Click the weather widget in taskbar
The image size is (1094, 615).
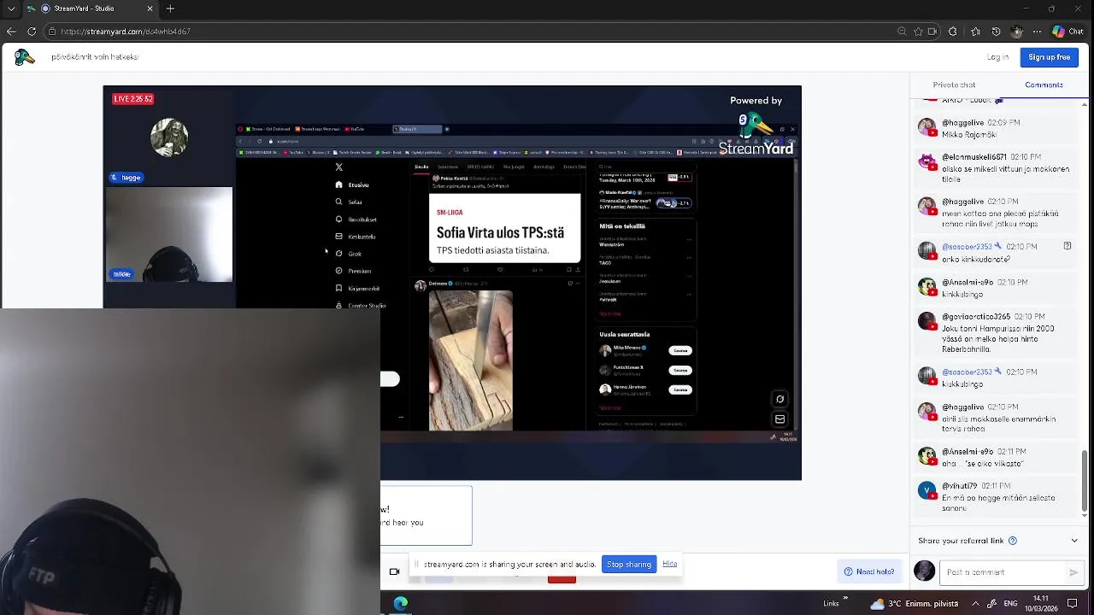[x=914, y=603]
